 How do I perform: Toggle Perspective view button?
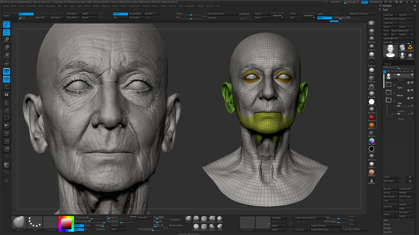[6, 71]
